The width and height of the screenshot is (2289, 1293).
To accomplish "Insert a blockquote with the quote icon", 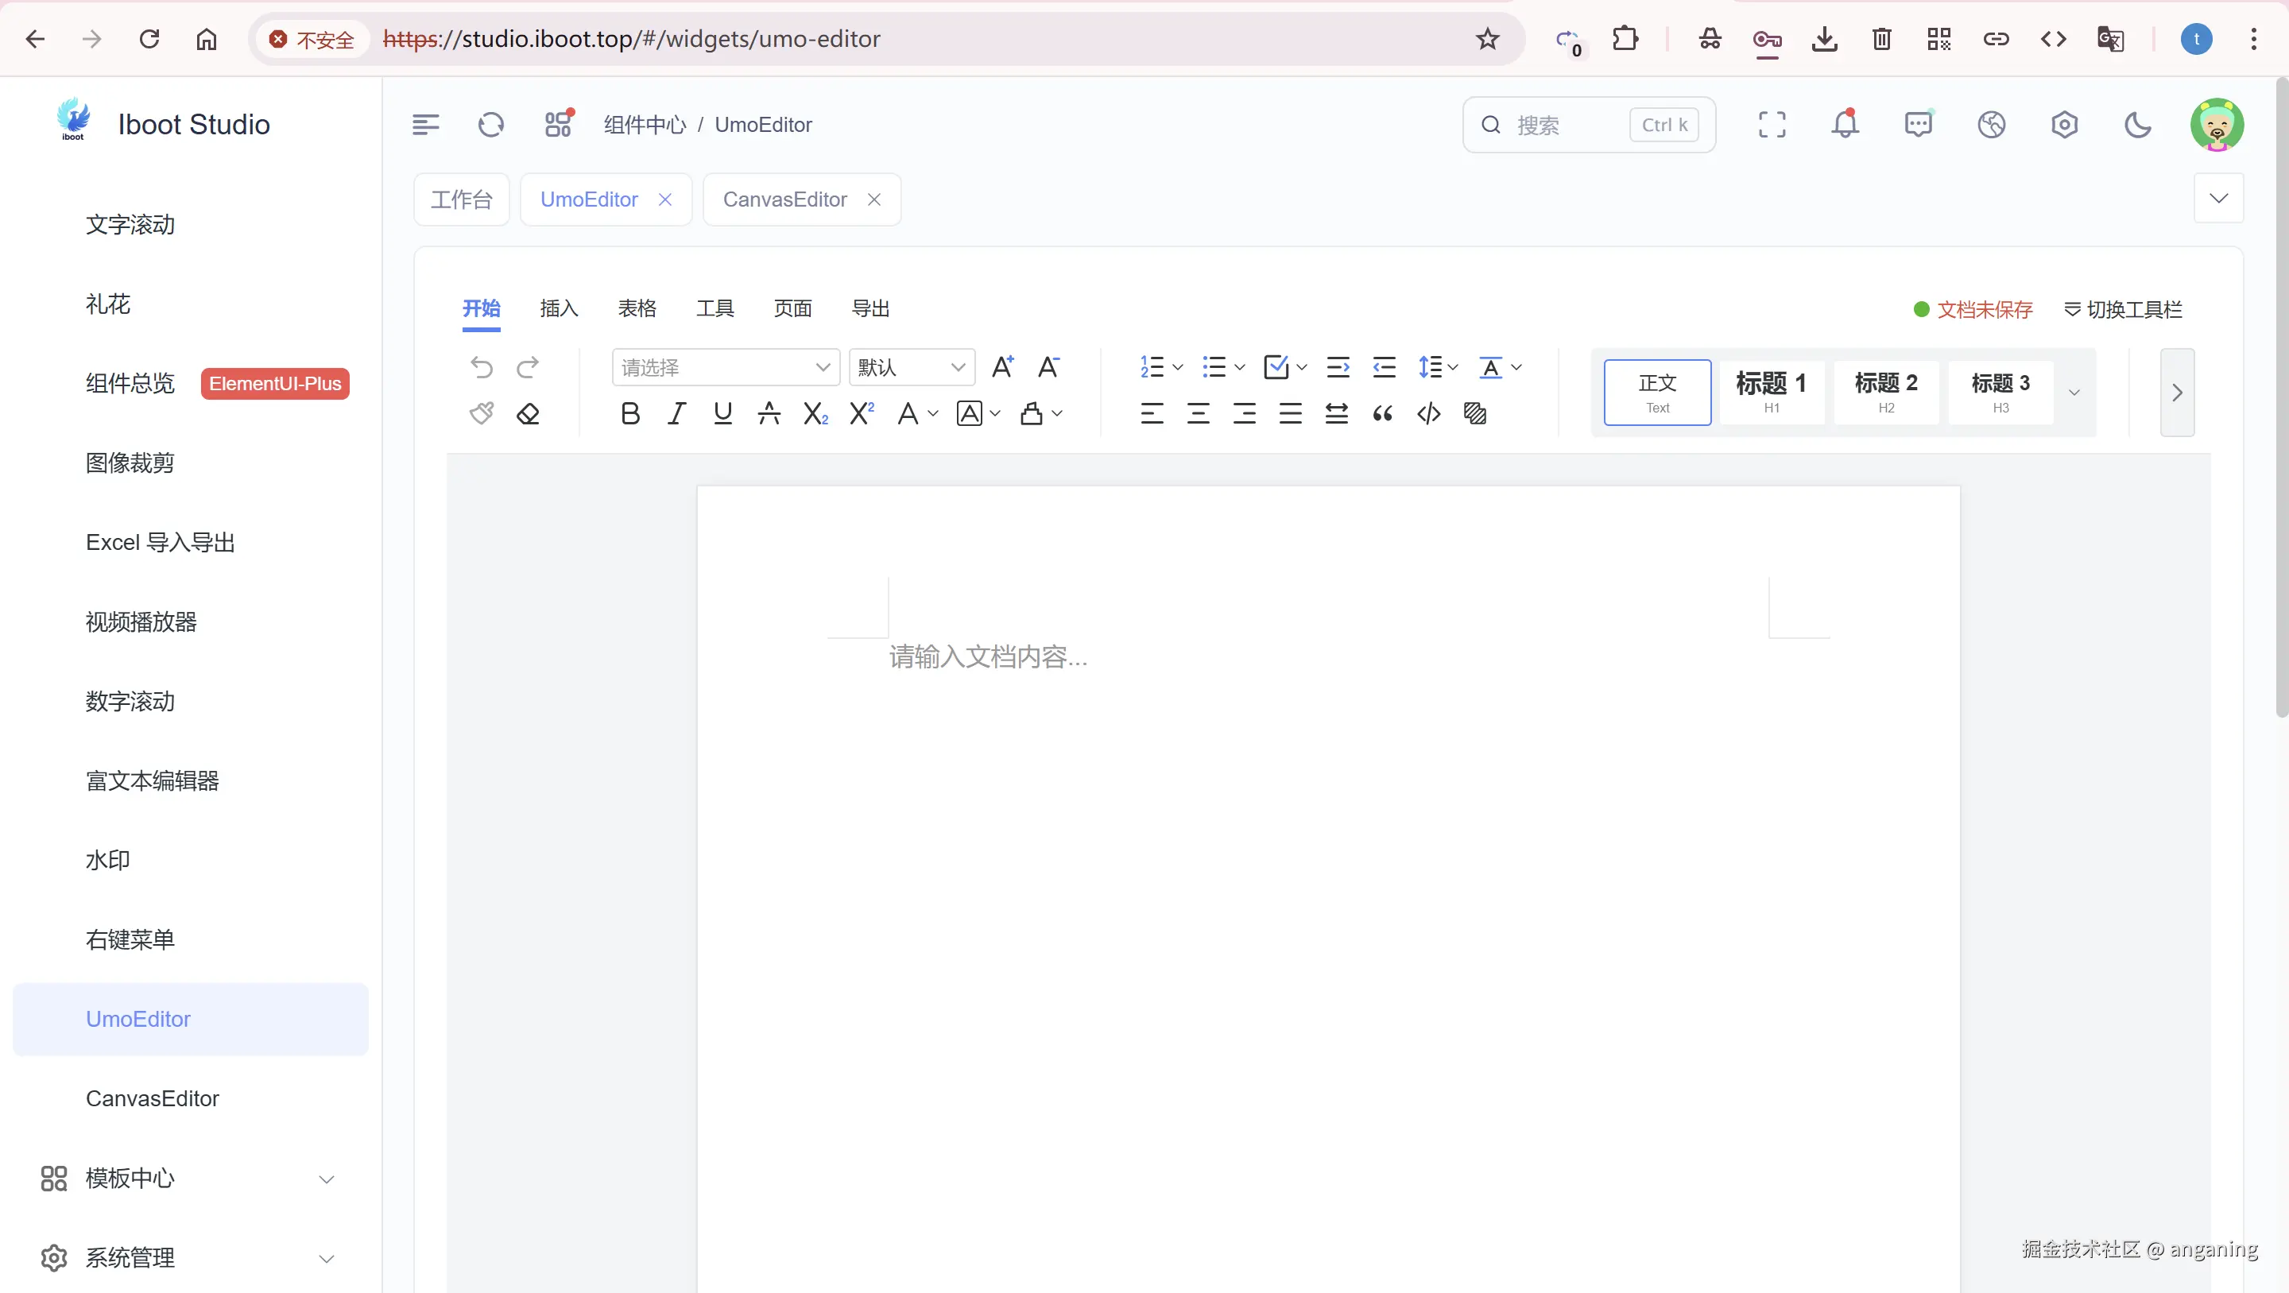I will pos(1383,414).
